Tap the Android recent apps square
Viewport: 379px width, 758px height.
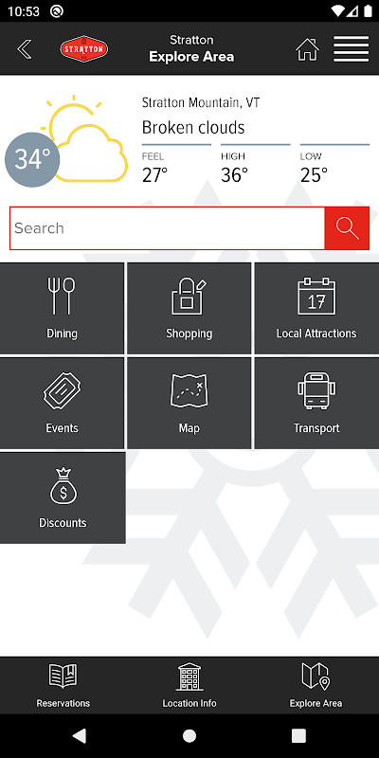298,736
